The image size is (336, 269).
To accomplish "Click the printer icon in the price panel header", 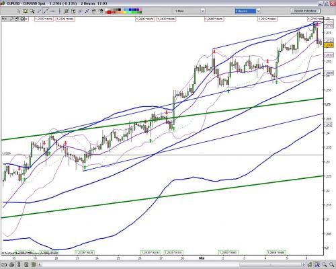I will click(x=17, y=19).
